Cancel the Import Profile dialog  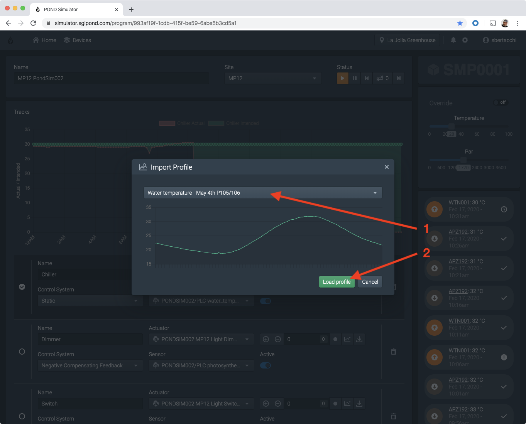click(x=369, y=282)
